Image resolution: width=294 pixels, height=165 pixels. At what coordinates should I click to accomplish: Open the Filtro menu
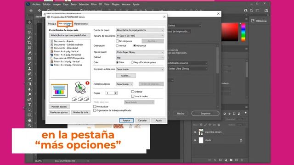tap(94, 4)
